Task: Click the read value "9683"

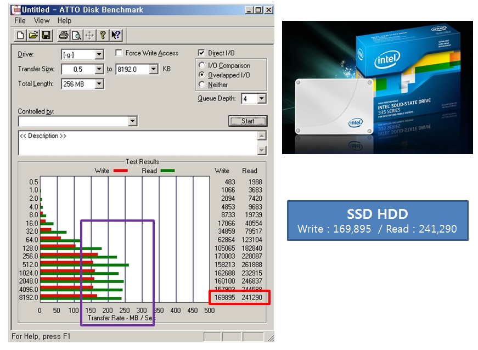Action: point(255,207)
